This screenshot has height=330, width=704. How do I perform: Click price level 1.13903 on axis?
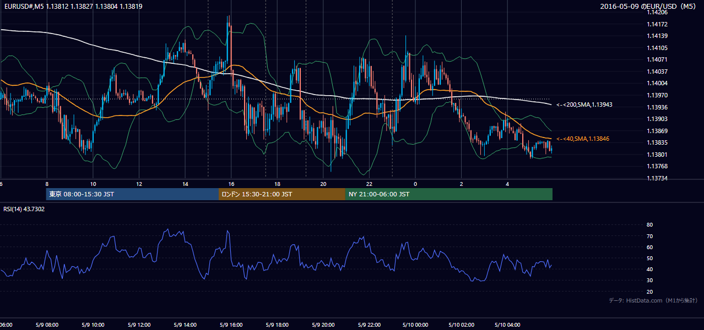[x=656, y=119]
